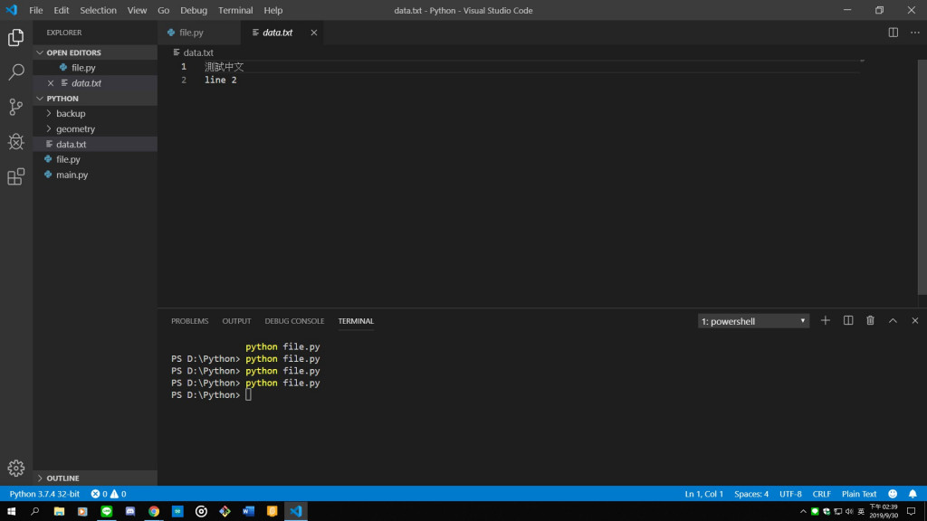This screenshot has width=927, height=521.
Task: Click errors and warnings count in status bar
Action: (x=109, y=494)
